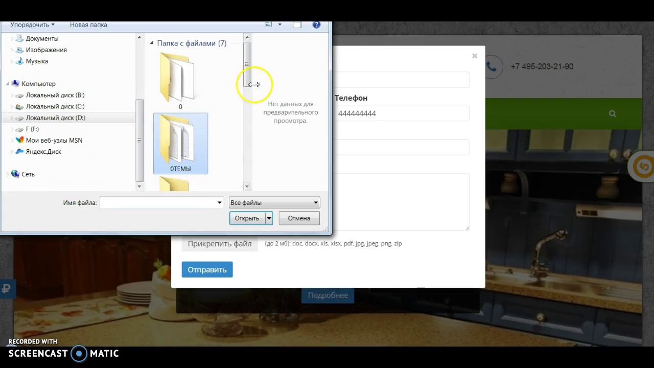Image resolution: width=654 pixels, height=368 pixels.
Task: Close the web form modal
Action: click(x=475, y=56)
